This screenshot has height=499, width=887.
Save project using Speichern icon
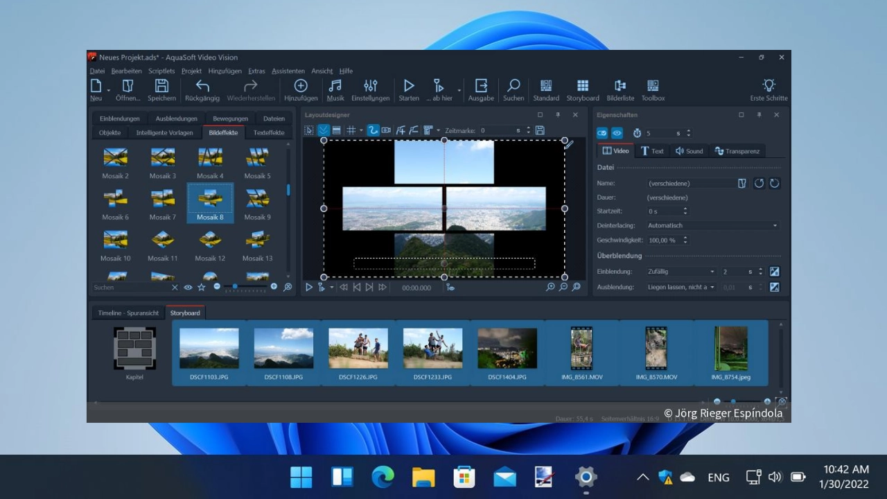coord(161,86)
